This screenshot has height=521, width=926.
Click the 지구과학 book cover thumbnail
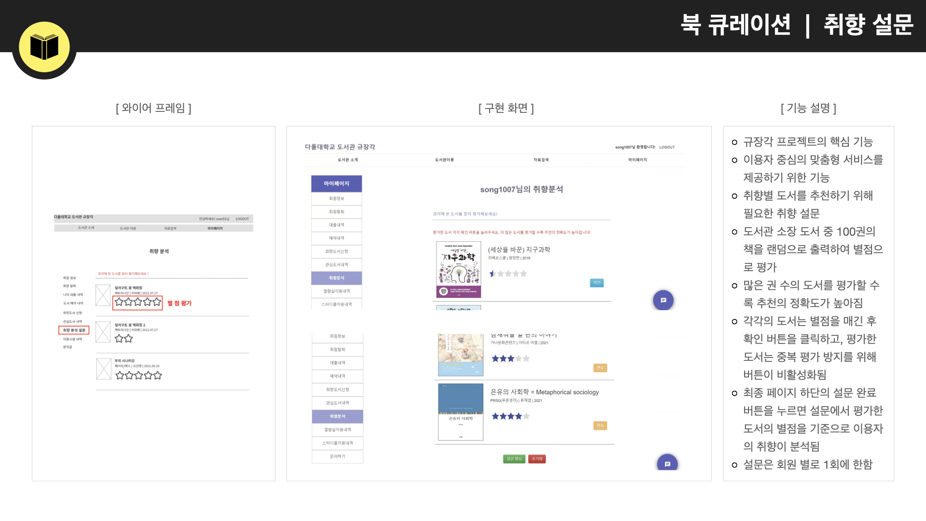(x=459, y=270)
